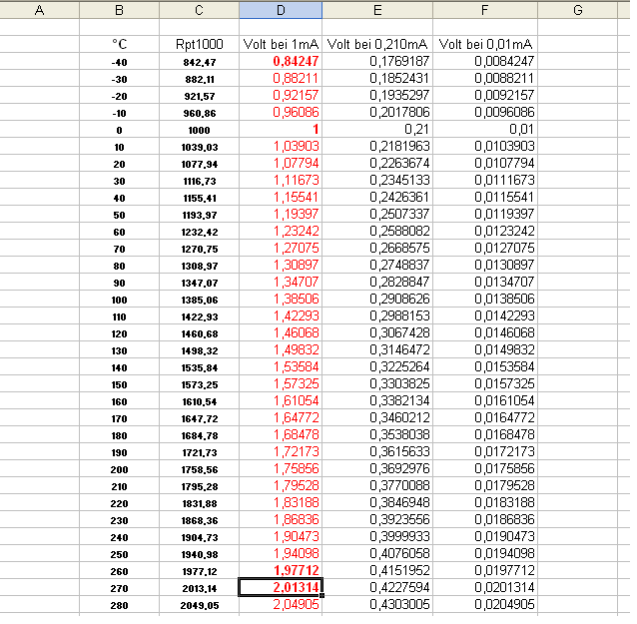This screenshot has height=624, width=637.
Task: Select bold red cell with value 1
Action: coord(281,130)
